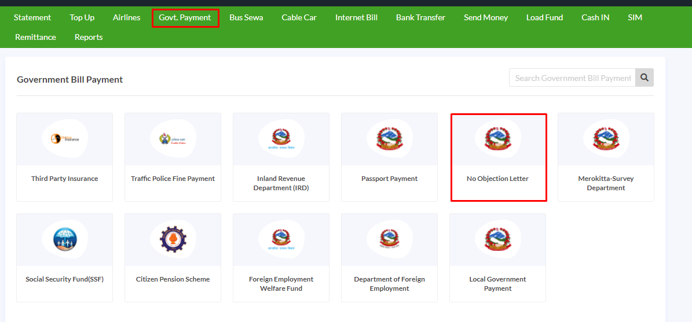
Task: Open the Internet Bill menu item
Action: coord(356,17)
